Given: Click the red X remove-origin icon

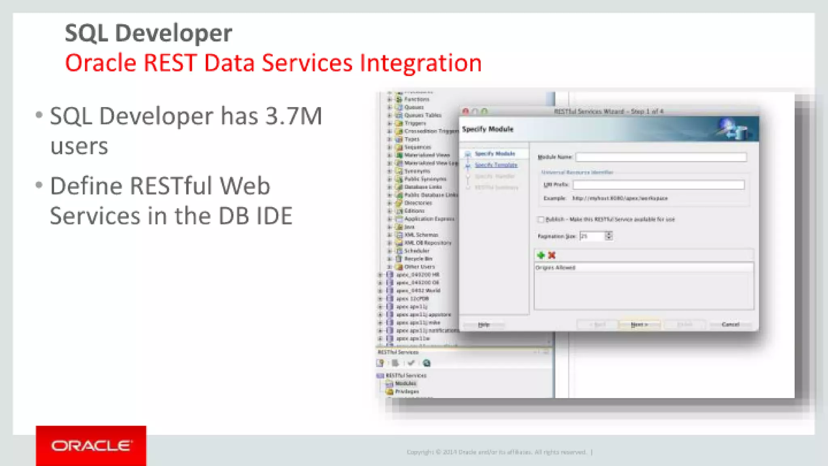Looking at the screenshot, I should [552, 255].
